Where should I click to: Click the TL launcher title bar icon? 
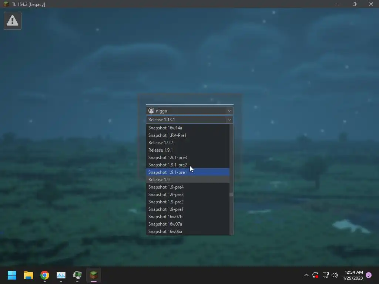[6, 4]
